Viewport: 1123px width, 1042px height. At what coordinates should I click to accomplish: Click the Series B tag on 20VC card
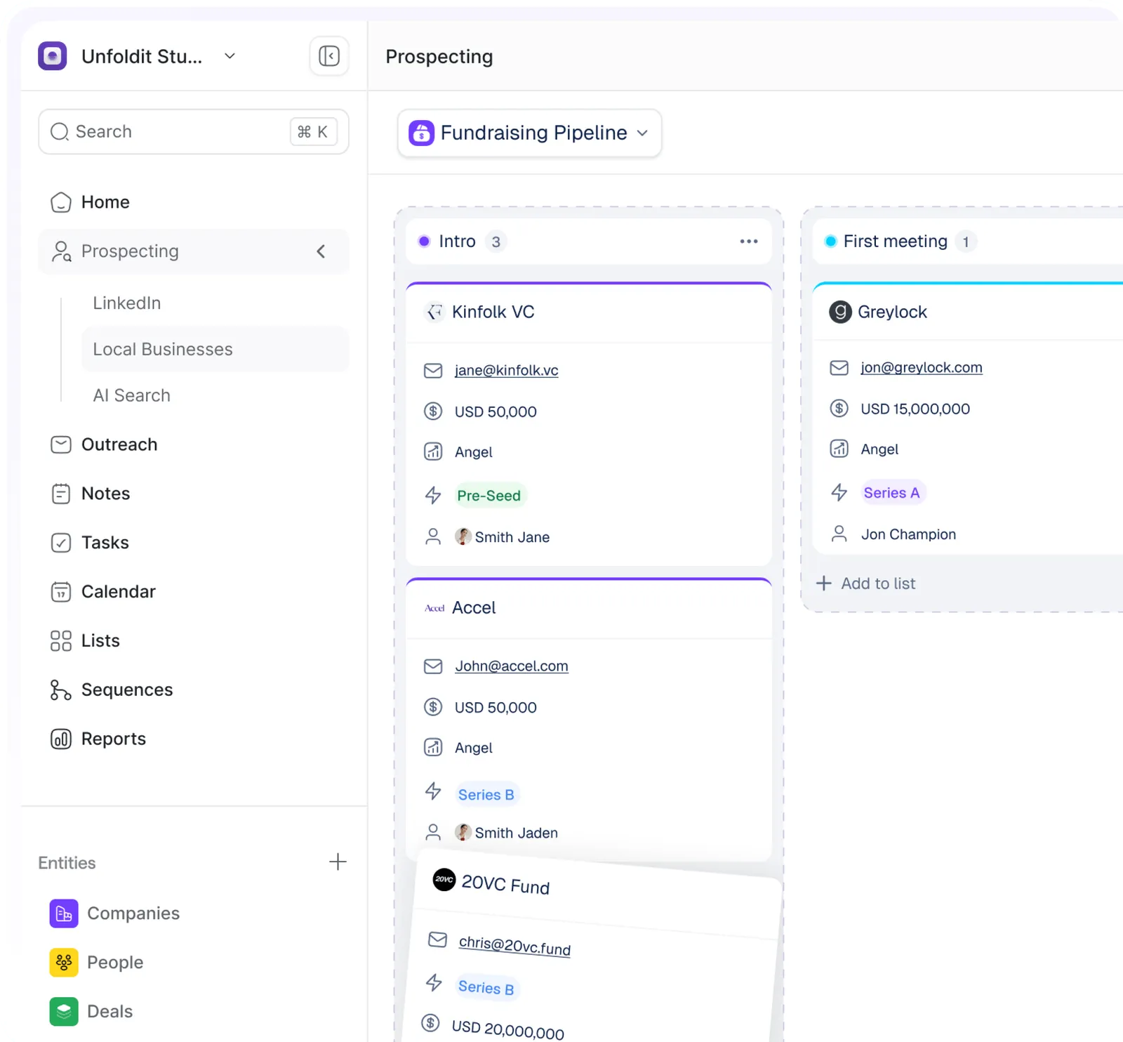click(x=486, y=988)
